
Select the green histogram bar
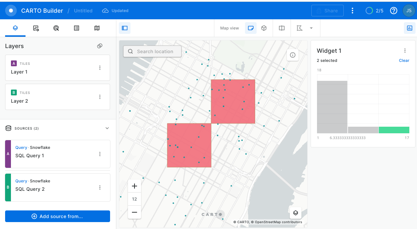coord(394,130)
